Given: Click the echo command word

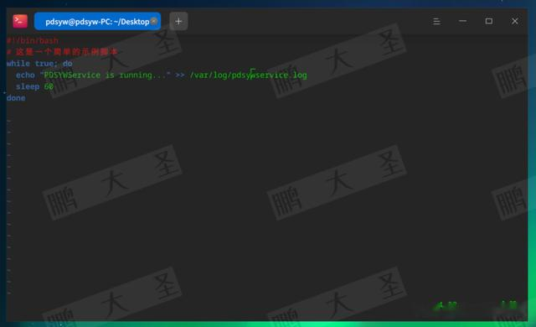Looking at the screenshot, I should (x=25, y=75).
